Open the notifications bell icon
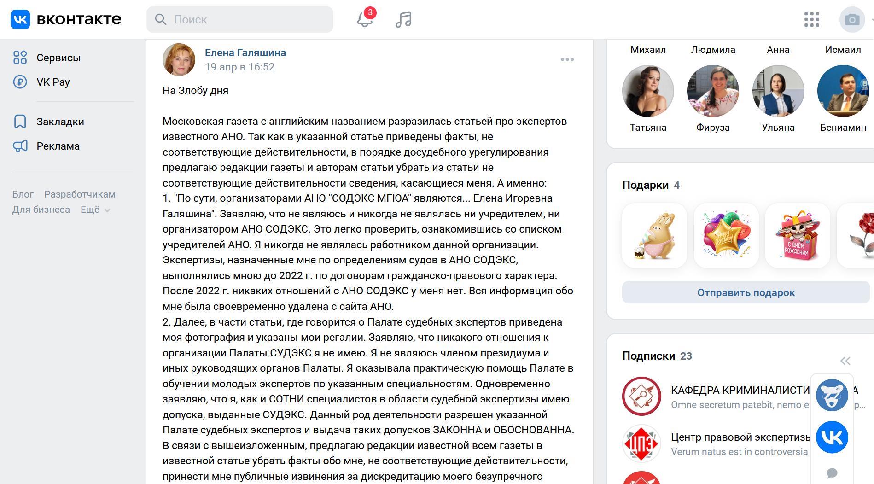Viewport: 874px width, 484px height. click(x=365, y=19)
